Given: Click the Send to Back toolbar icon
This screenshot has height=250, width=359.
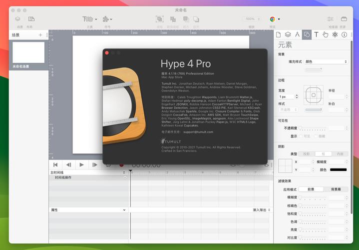Looking at the screenshot, I should 196,19.
